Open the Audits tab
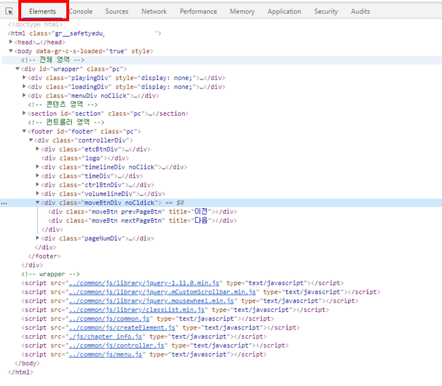This screenshot has width=442, height=386. click(361, 11)
